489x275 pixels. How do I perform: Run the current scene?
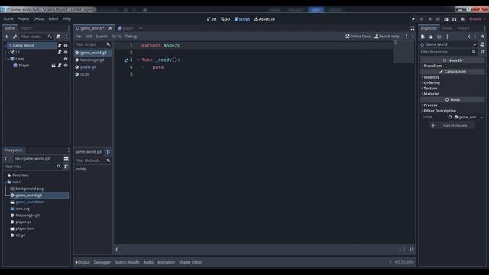coord(446,19)
